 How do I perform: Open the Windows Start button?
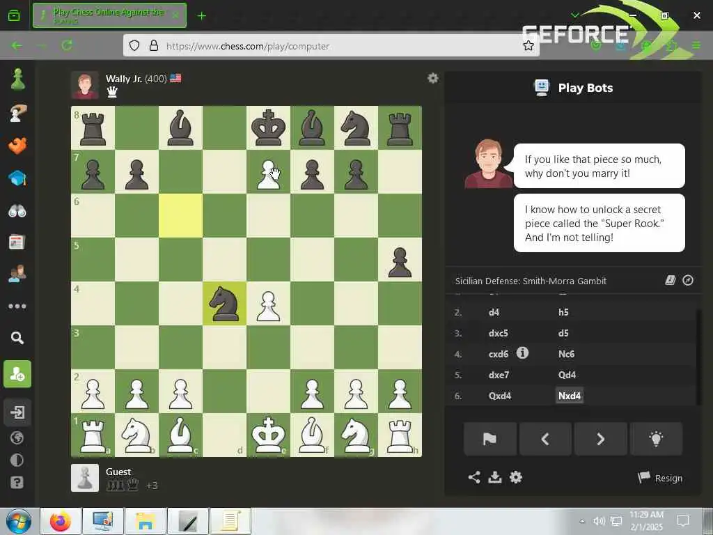[x=19, y=521]
